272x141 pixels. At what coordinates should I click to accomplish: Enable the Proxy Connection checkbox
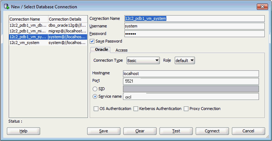pos(186,109)
